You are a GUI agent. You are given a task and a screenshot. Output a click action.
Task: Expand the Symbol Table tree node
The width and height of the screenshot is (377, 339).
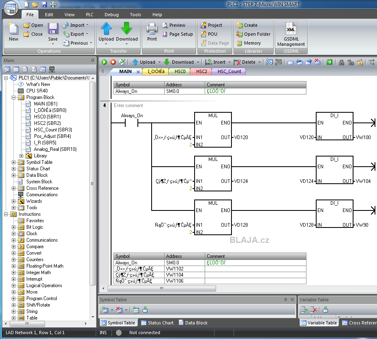point(14,162)
